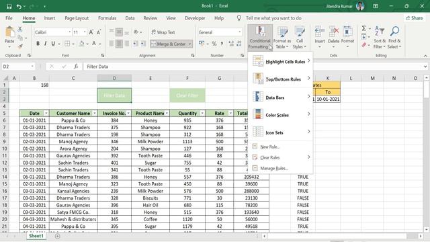The width and height of the screenshot is (430, 242).
Task: Decrease decimal places
Action: (239, 44)
